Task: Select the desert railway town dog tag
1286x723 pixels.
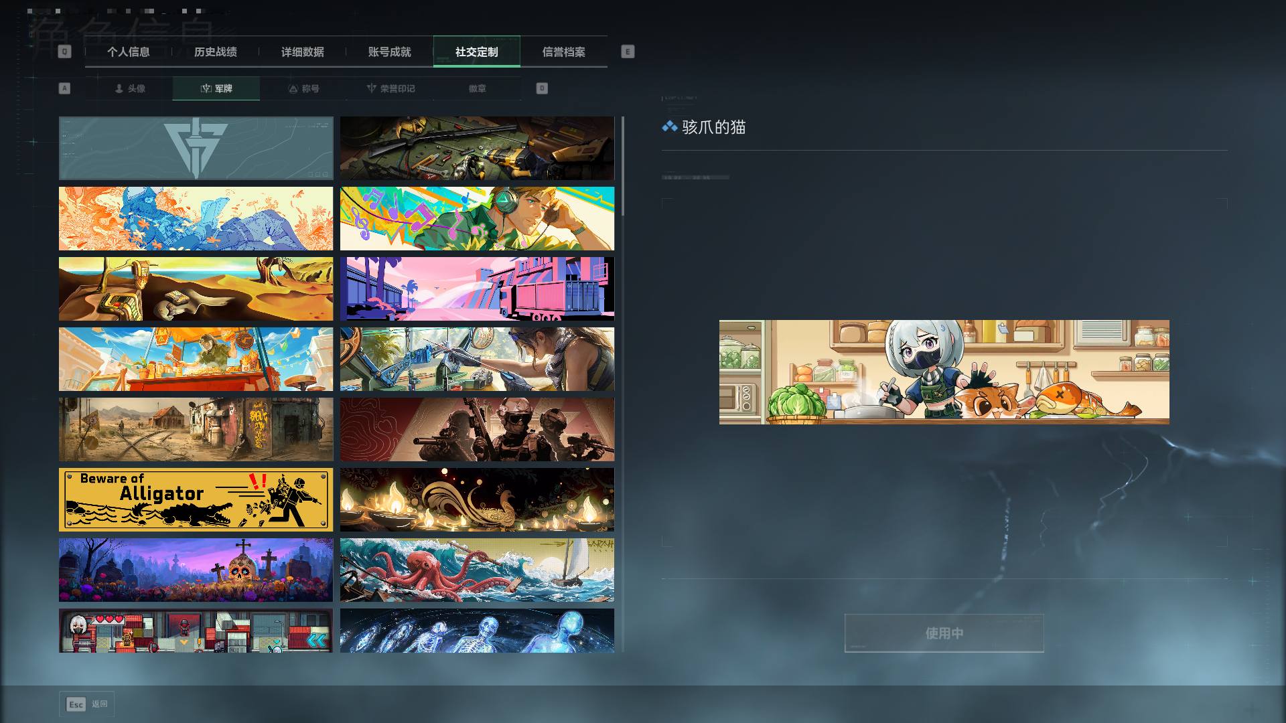Action: (196, 429)
